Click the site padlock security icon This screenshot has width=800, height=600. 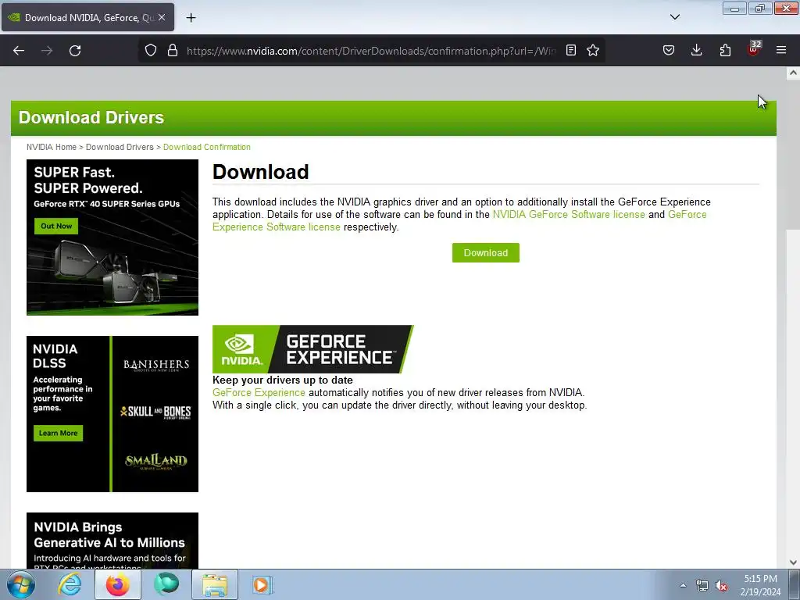coord(173,51)
